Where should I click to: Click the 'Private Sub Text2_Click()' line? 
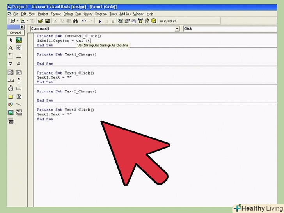click(x=66, y=110)
